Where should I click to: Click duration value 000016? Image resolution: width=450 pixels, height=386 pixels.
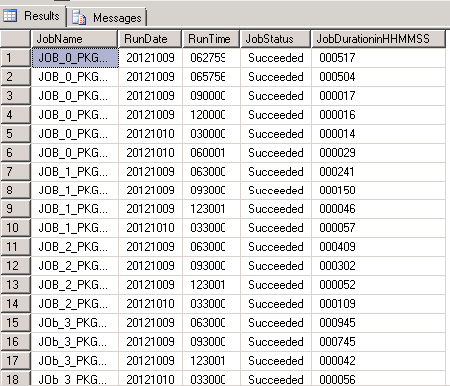(x=337, y=115)
